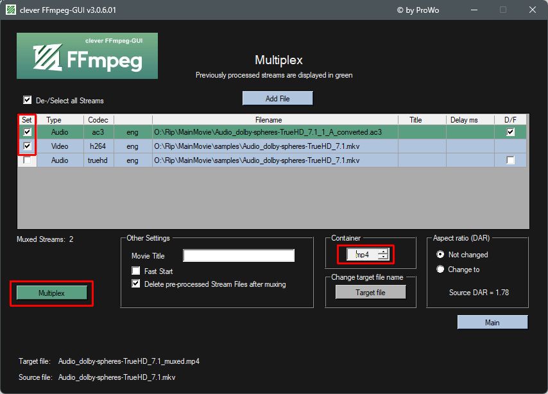Click the source file name .mkv text

[117, 377]
